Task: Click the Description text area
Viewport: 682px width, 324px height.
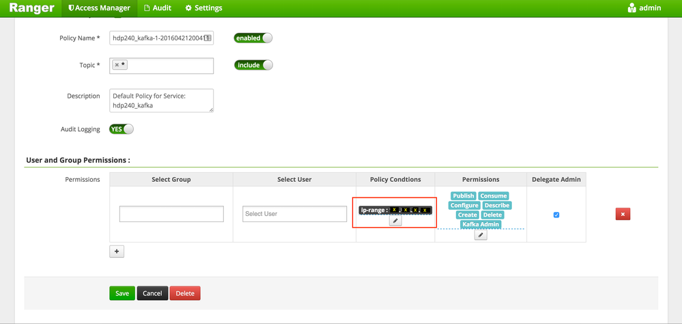Action: tap(161, 100)
